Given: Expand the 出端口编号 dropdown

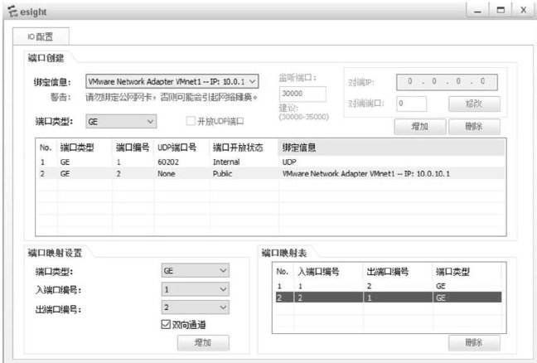Looking at the screenshot, I should point(195,307).
